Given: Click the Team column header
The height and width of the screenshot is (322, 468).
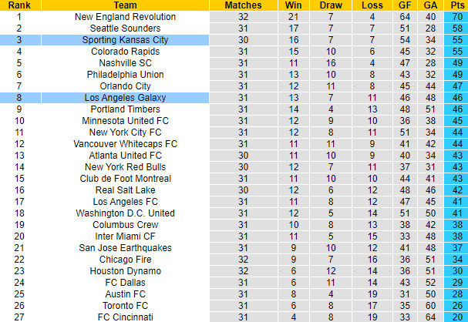Looking at the screenshot, I should tap(125, 5).
